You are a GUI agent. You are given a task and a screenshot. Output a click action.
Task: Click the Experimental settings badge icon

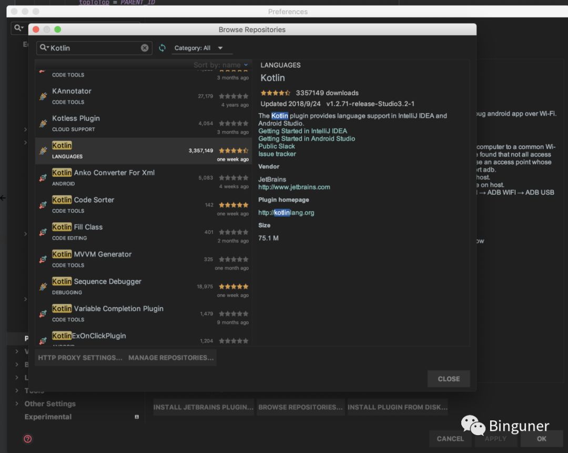pos(137,417)
